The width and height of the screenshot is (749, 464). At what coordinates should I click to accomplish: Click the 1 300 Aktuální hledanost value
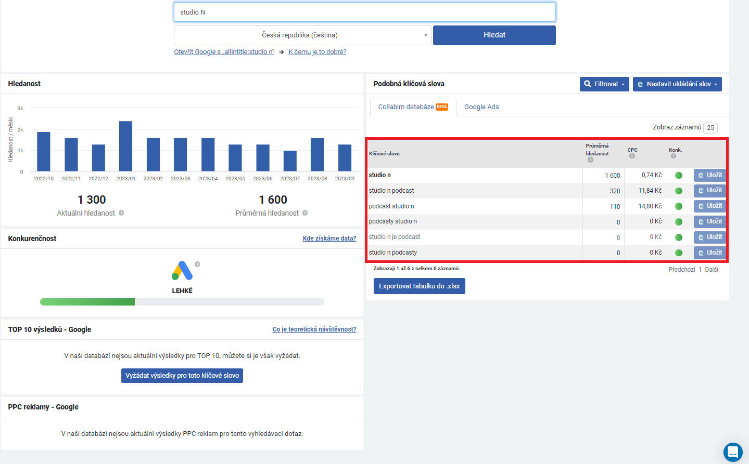[x=92, y=200]
